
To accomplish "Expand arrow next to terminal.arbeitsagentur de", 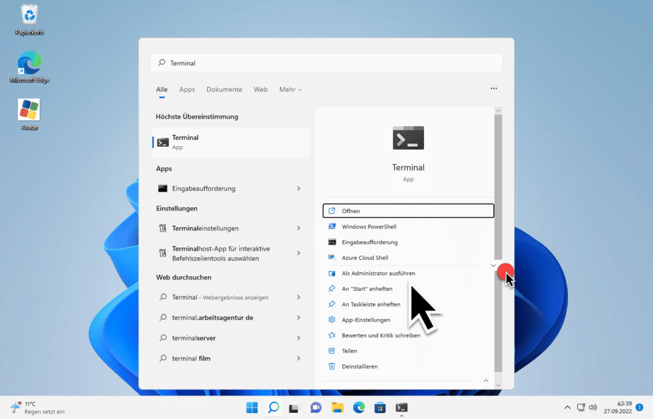I will (298, 318).
